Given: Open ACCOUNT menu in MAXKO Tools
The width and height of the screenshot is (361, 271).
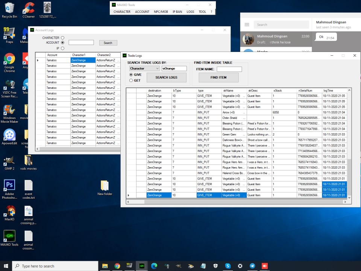Looking at the screenshot, I should pyautogui.click(x=142, y=12).
